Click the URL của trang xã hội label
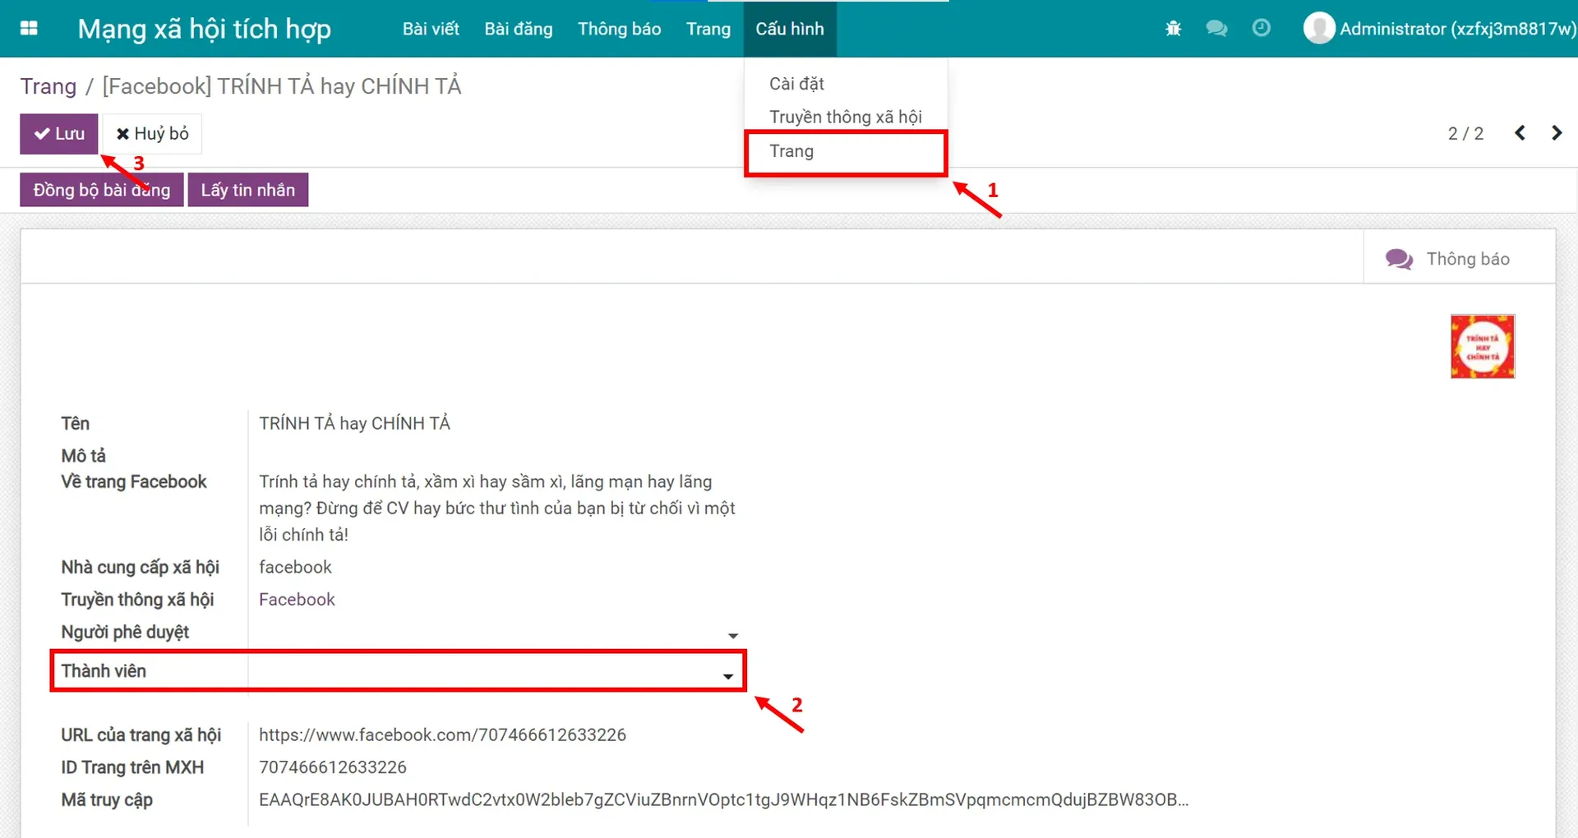1578x838 pixels. point(141,734)
